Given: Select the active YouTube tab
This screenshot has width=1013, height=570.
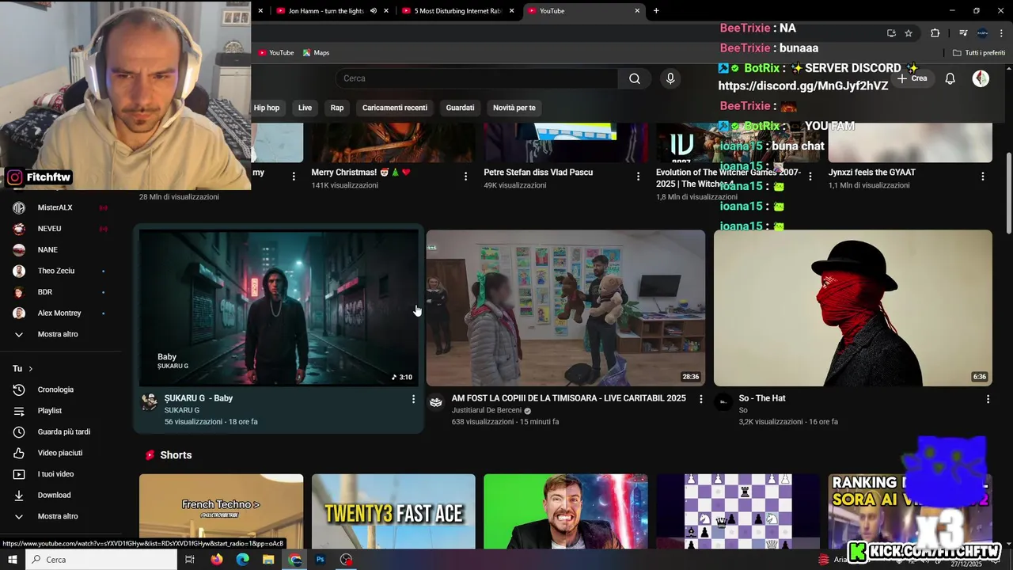Looking at the screenshot, I should pos(584,11).
